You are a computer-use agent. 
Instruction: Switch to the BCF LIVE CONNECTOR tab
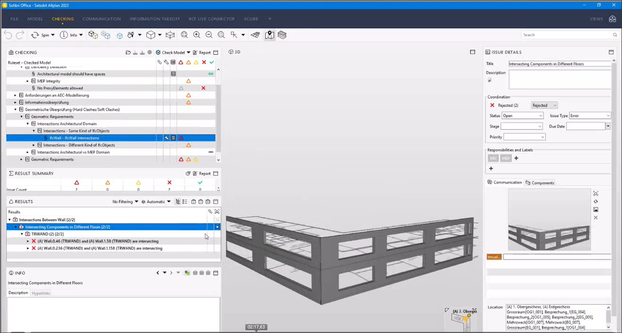tap(212, 19)
